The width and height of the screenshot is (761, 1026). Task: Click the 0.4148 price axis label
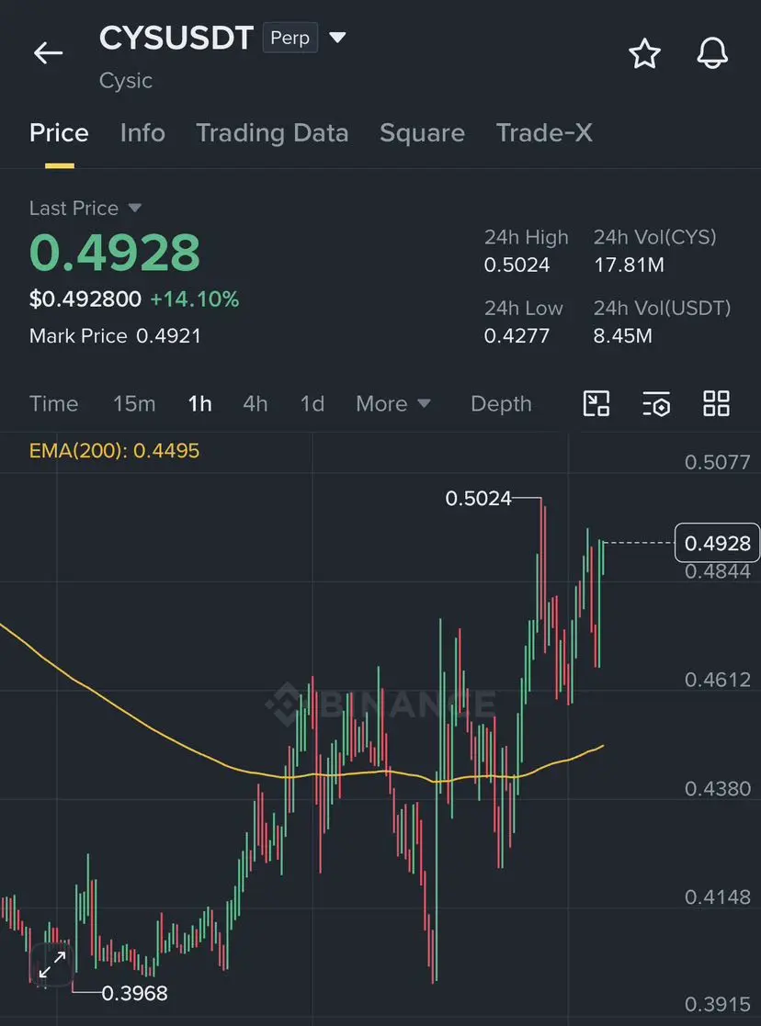717,896
